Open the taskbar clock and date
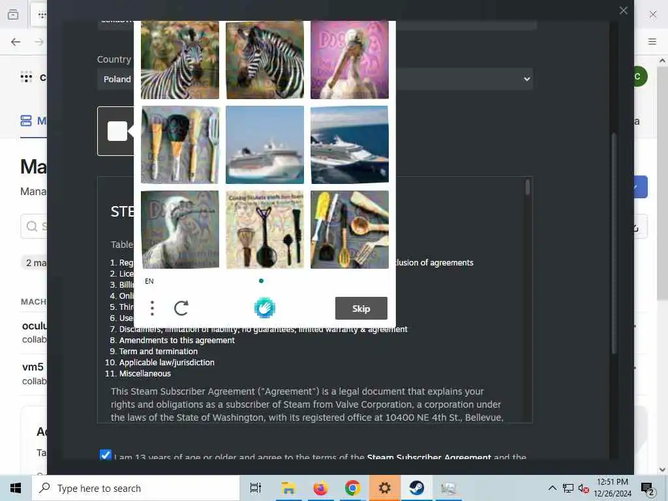This screenshot has height=501, width=668. (612, 488)
